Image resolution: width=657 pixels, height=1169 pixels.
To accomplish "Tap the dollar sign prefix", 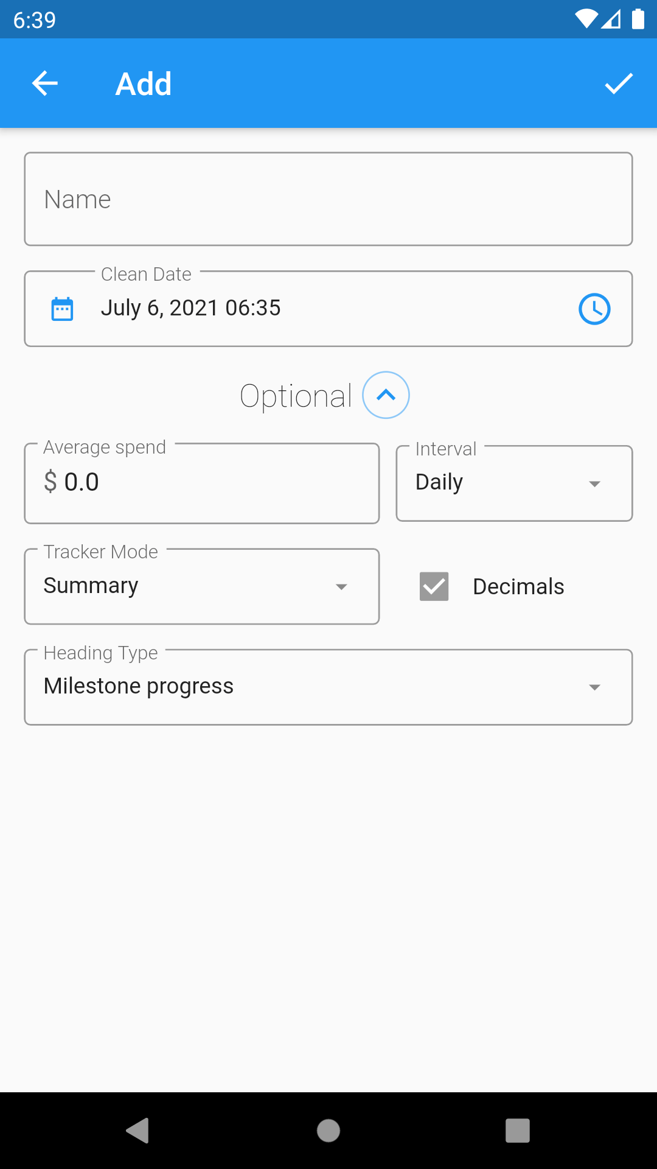I will point(50,482).
